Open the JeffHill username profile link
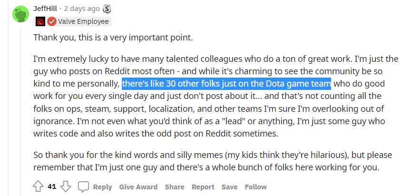This screenshot has width=412, height=196. [47, 9]
